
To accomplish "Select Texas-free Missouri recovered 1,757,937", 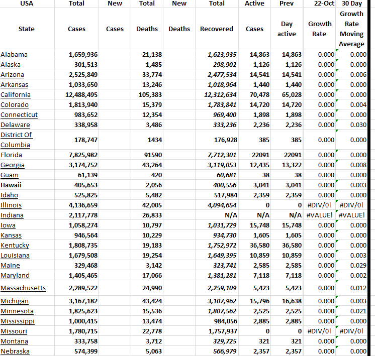I will coord(217,331).
